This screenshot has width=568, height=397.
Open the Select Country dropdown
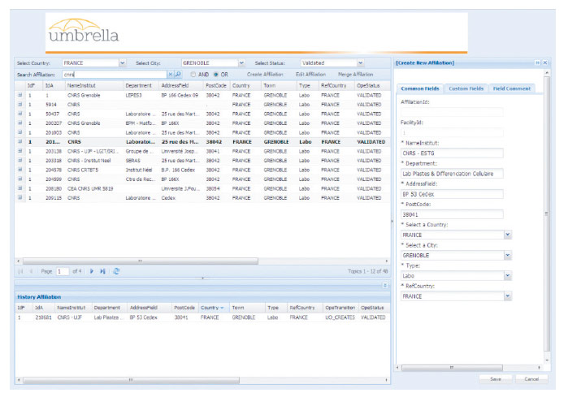123,63
